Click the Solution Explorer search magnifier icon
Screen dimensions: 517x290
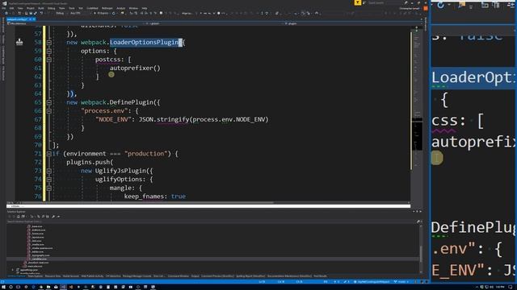pyautogui.click(x=418, y=222)
